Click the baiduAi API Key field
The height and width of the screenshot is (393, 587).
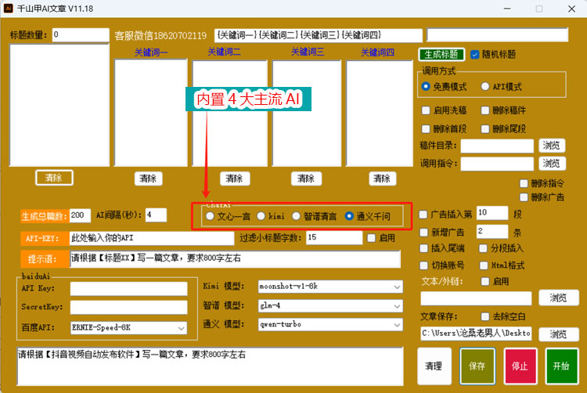coord(128,289)
